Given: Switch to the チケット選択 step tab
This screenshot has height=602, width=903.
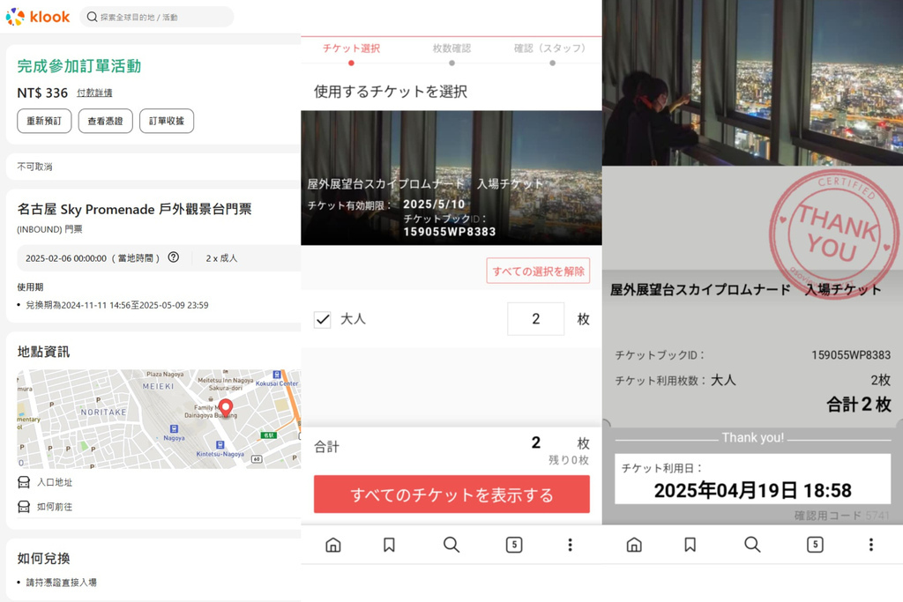Looking at the screenshot, I should [x=351, y=48].
